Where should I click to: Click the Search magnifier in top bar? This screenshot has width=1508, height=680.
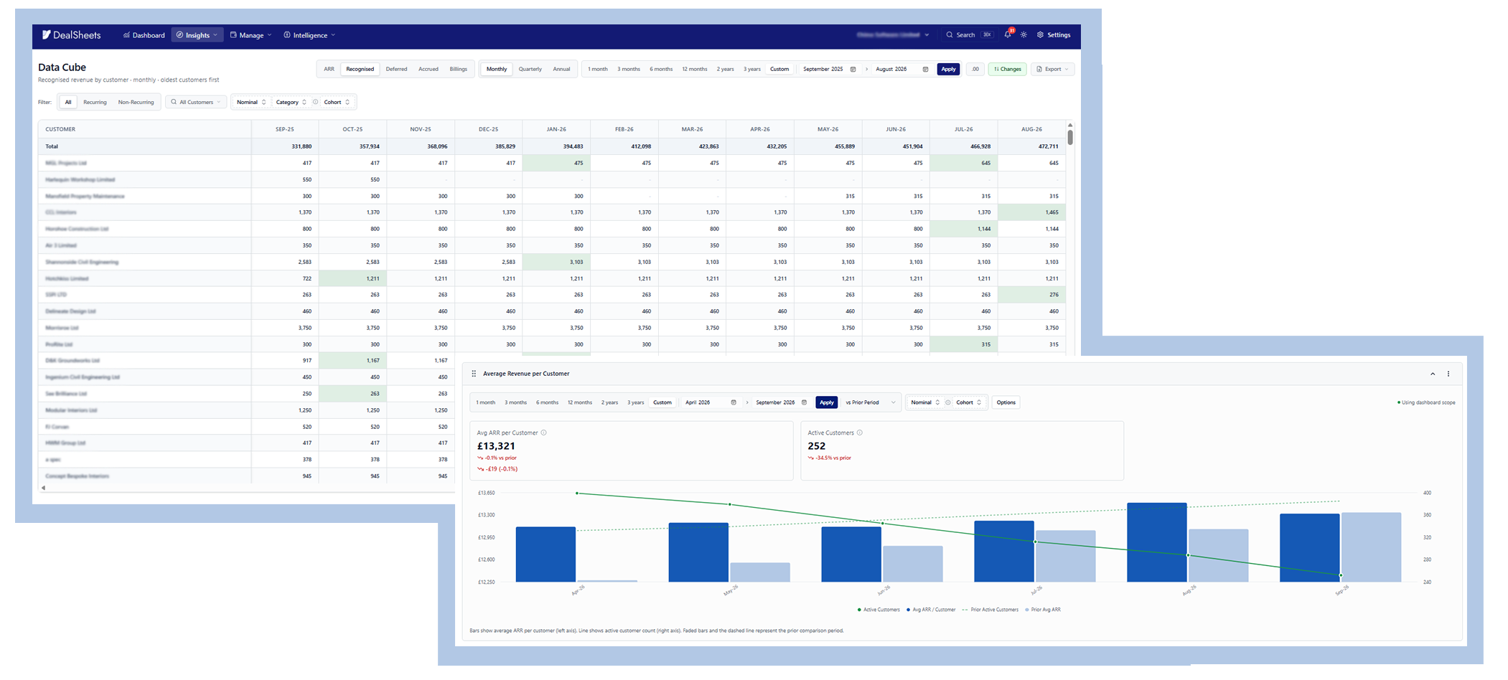(x=950, y=34)
